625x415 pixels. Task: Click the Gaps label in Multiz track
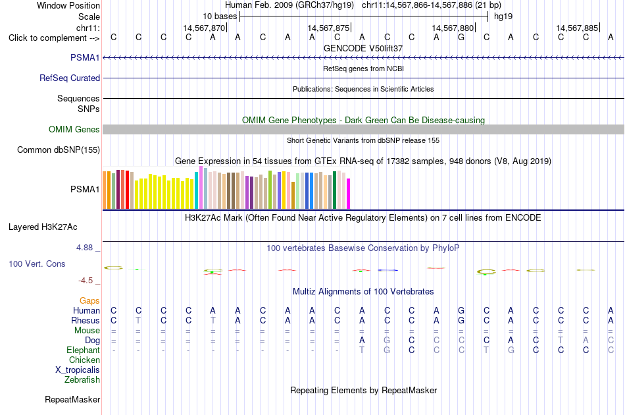pyautogui.click(x=89, y=301)
